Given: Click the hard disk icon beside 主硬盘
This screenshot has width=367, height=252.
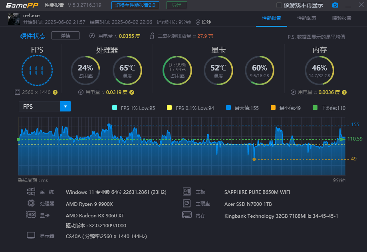Looking at the screenshot, I should (x=187, y=203).
